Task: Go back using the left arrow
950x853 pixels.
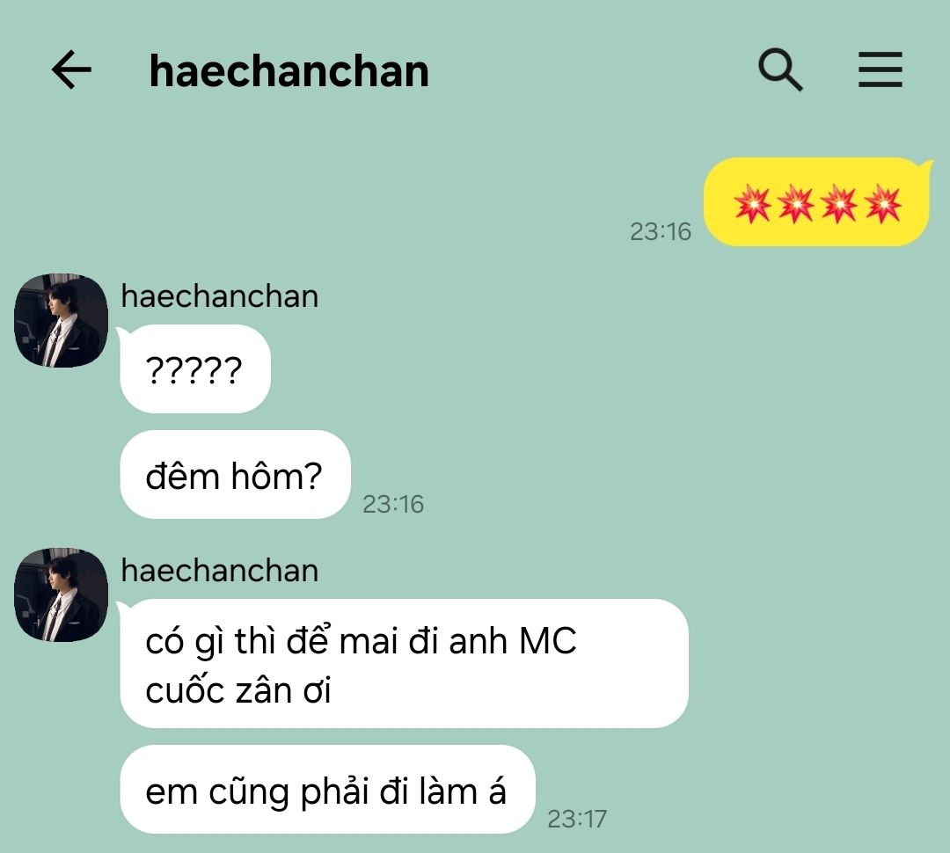Action: coord(71,69)
